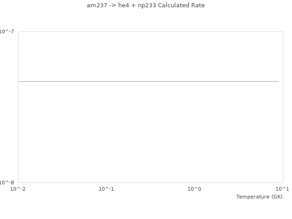The width and height of the screenshot is (292, 219).
Task: Click the left y-axis line of the plot
Action: [x=18, y=107]
